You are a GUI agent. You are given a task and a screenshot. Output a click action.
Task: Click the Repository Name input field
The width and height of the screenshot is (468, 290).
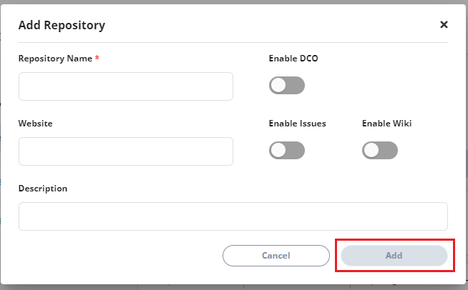(x=126, y=86)
